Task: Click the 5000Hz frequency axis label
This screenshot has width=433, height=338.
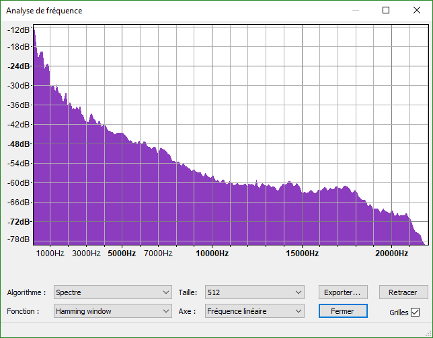Action: pyautogui.click(x=122, y=253)
